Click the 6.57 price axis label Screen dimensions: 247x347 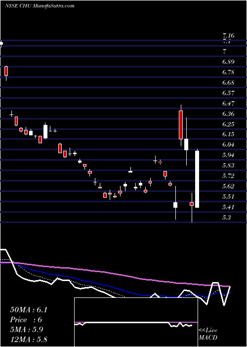228,93
